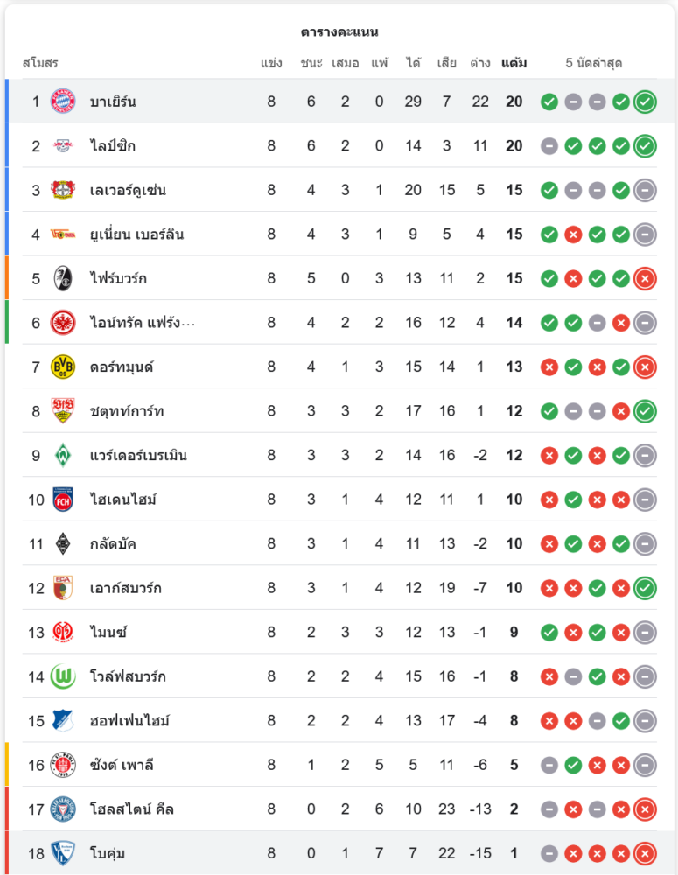678x875 pixels.
Task: Click the Union Berlin club logo
Action: (63, 234)
